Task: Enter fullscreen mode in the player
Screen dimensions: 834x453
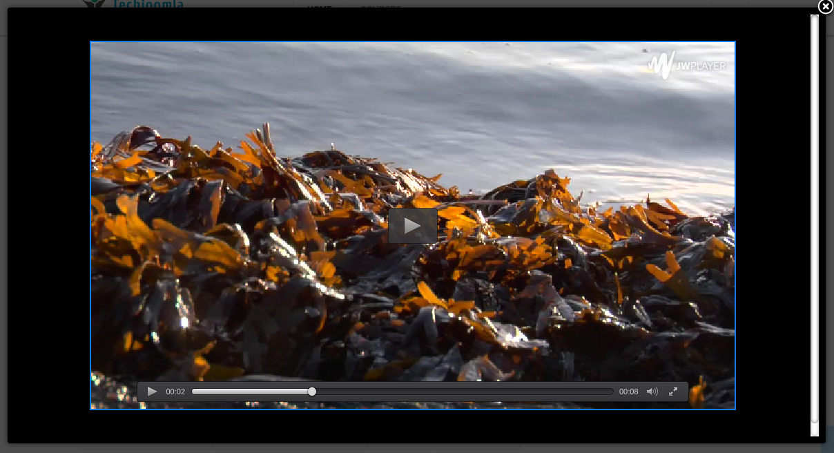Action: (673, 392)
